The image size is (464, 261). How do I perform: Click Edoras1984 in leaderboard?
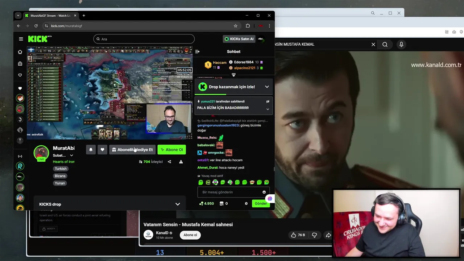pos(244,62)
